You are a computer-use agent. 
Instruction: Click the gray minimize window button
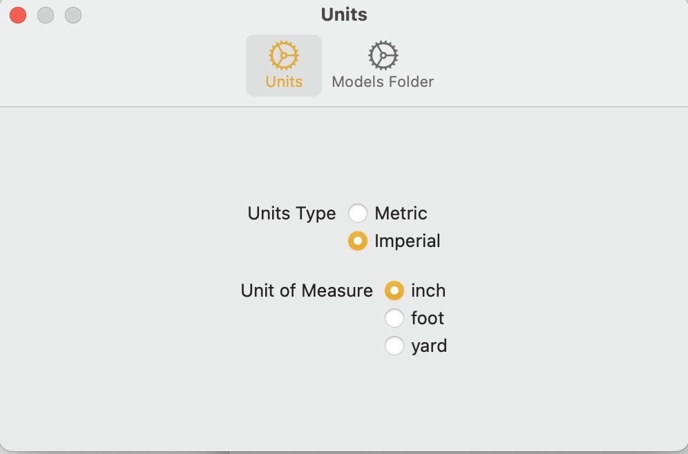(46, 15)
